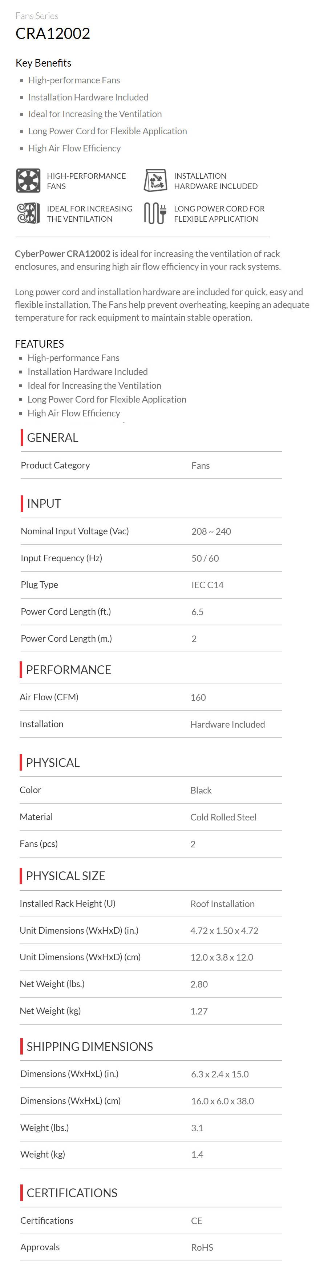
Task: Click the Key Benefits heading
Action: 44,63
